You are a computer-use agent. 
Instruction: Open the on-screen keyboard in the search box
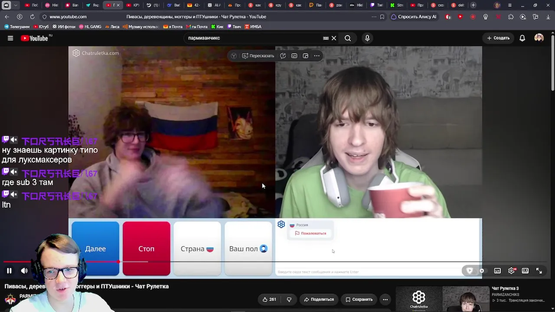326,38
